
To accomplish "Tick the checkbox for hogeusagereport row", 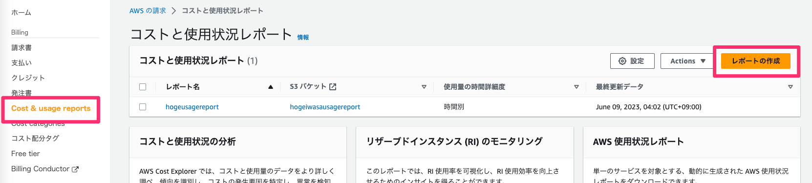I will (x=143, y=107).
